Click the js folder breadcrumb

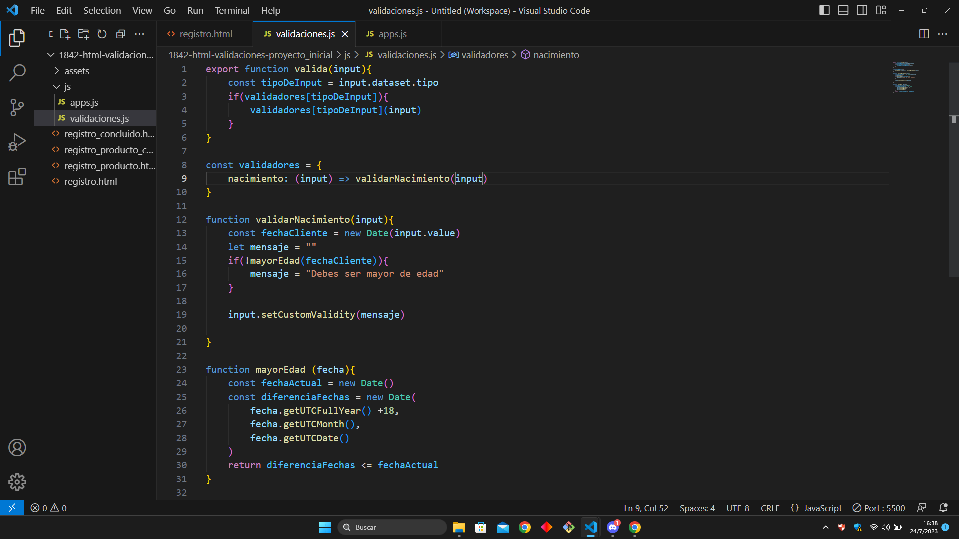pos(347,55)
